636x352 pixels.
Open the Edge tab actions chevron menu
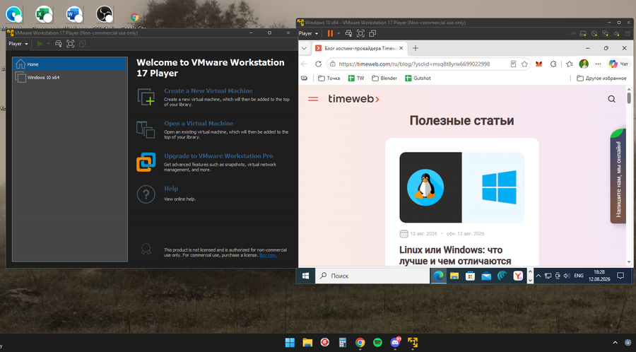click(x=304, y=48)
